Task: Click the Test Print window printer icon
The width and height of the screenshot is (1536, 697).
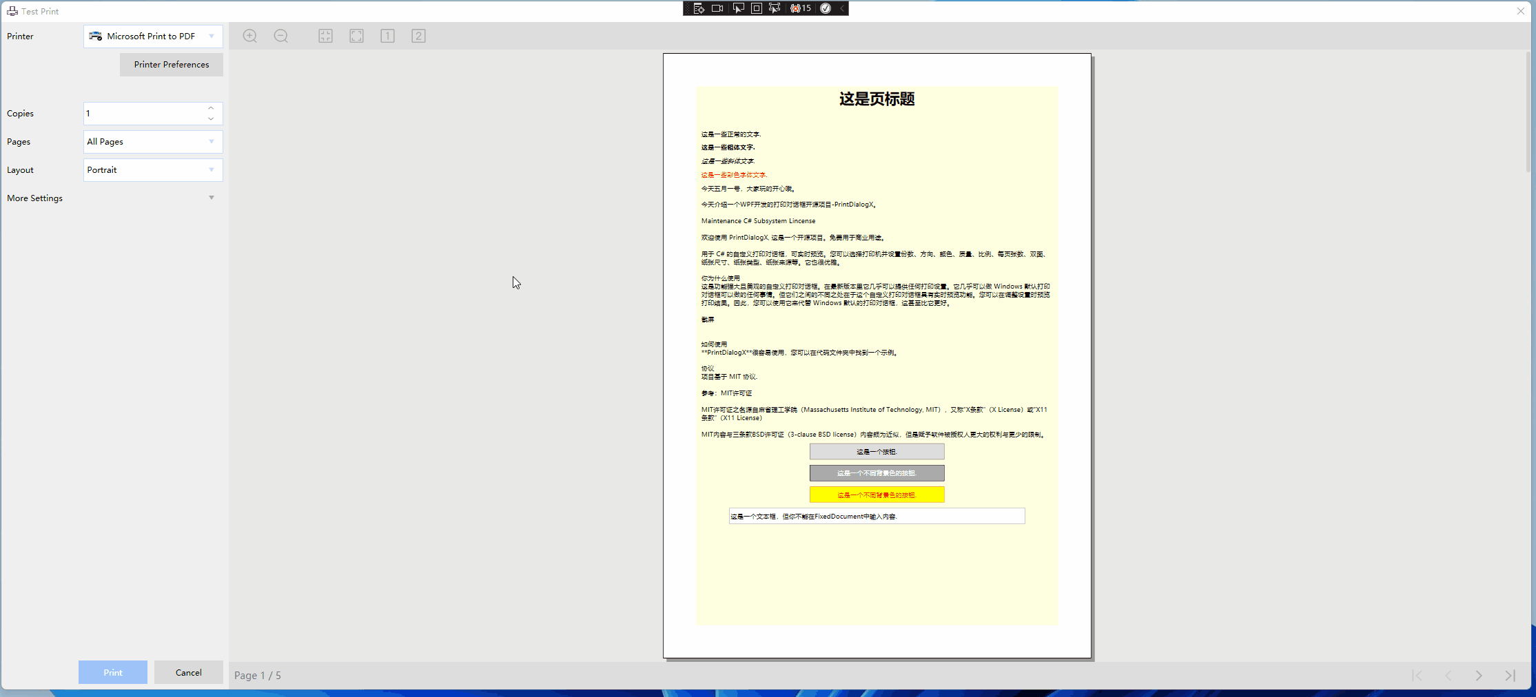Action: (12, 11)
